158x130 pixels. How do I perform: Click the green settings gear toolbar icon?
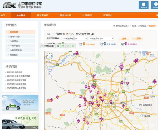point(73,46)
